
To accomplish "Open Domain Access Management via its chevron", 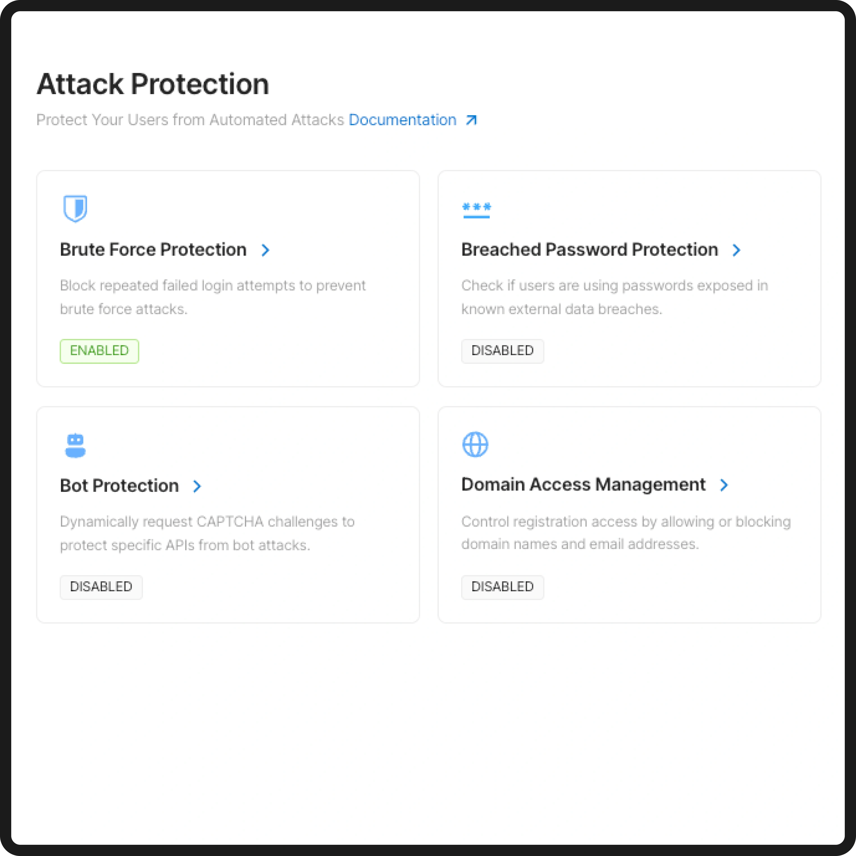I will (724, 485).
